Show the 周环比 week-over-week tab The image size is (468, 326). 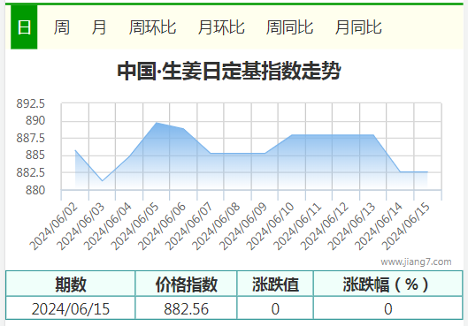click(x=152, y=27)
